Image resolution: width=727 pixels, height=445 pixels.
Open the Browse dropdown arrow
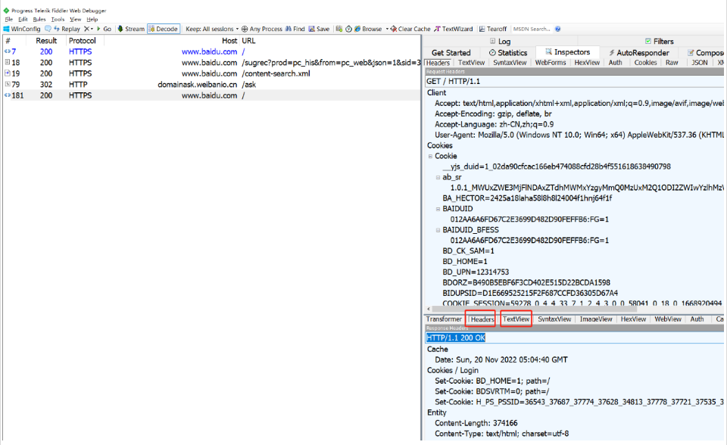(387, 29)
